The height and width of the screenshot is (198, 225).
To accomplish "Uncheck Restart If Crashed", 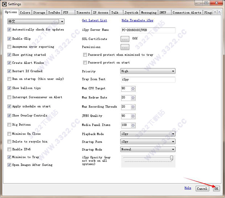I will click(9, 71).
